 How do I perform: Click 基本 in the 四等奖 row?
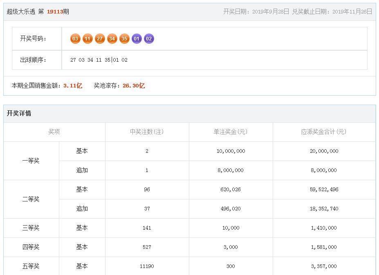82,247
